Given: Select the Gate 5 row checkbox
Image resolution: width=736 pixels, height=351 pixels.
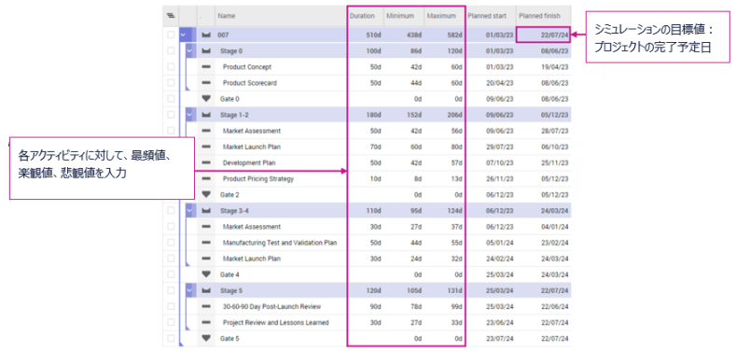Looking at the screenshot, I should 171,338.
